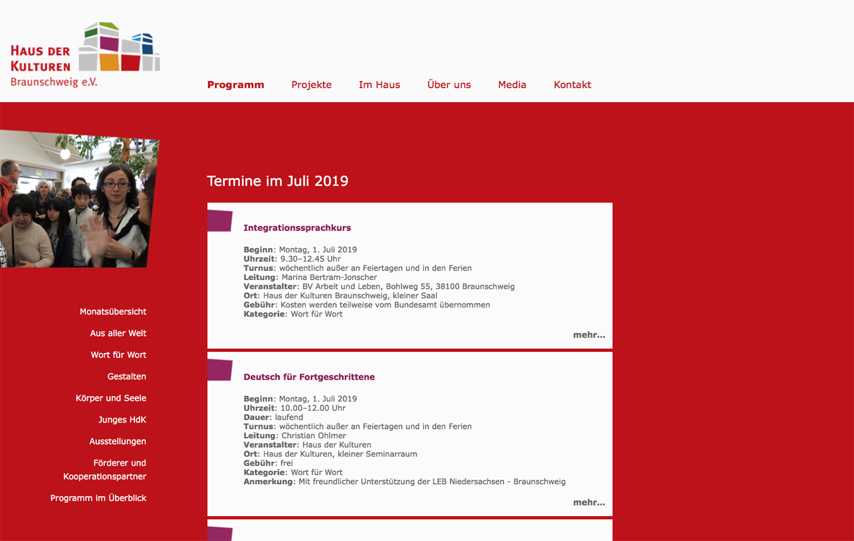Expand mehr... for Deutsch für Fortgeschrittene
Viewport: 854px width, 541px height.
[x=589, y=502]
